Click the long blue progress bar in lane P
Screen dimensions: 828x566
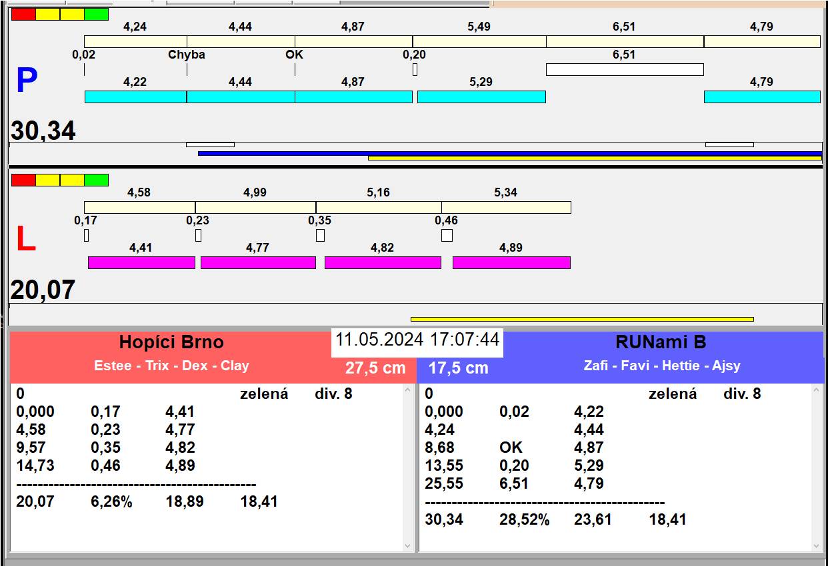pyautogui.click(x=509, y=153)
